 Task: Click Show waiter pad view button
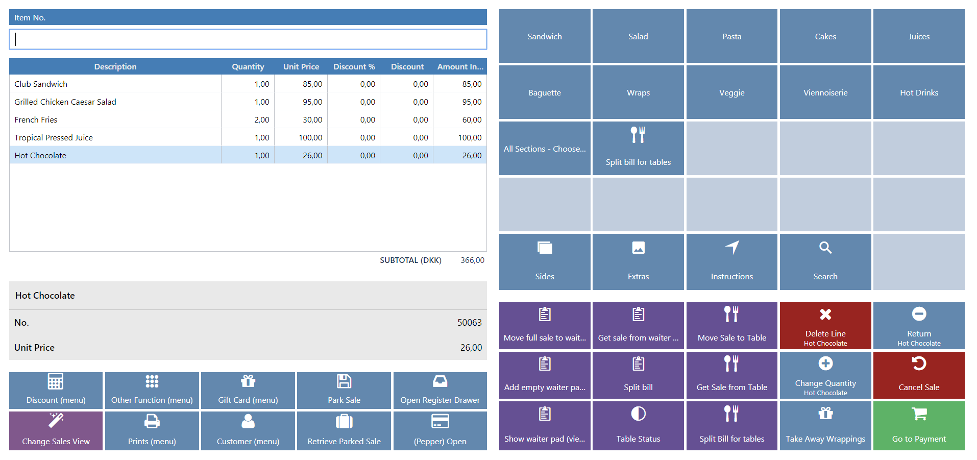pyautogui.click(x=545, y=426)
